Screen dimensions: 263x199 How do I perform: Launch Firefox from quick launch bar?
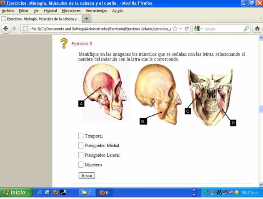tap(55, 192)
